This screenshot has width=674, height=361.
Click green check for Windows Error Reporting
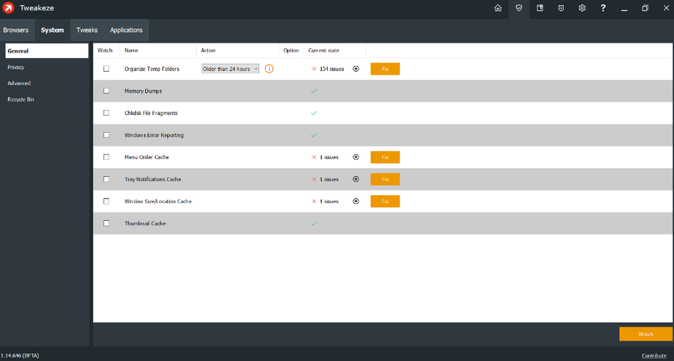[314, 135]
